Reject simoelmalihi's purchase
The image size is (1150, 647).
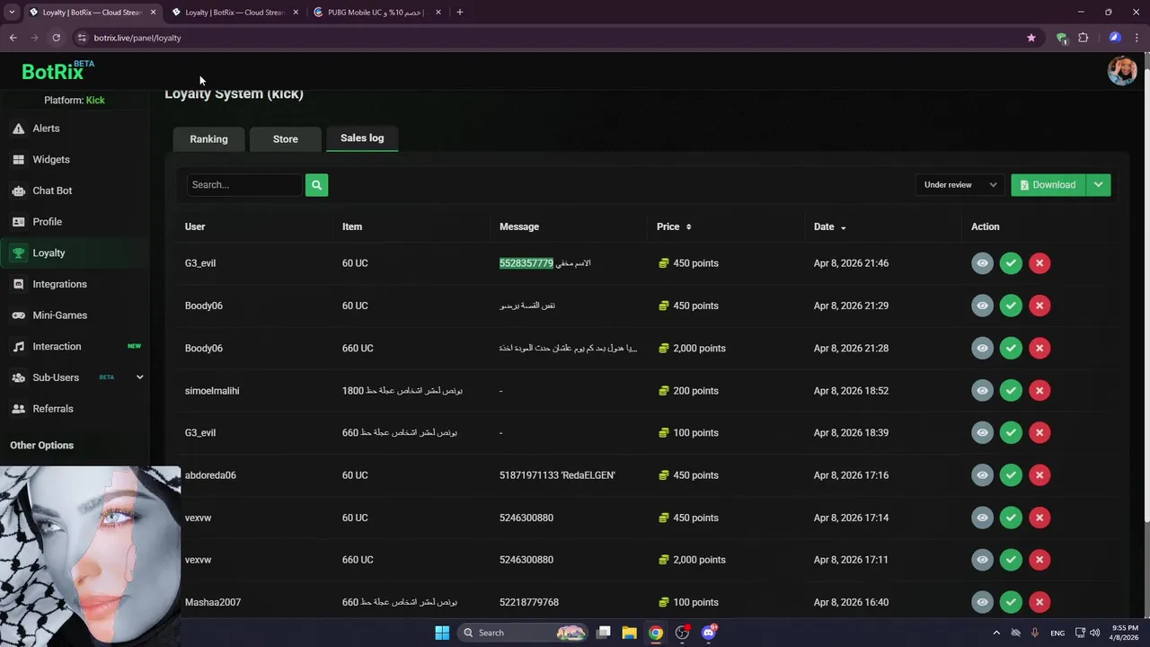click(x=1039, y=390)
